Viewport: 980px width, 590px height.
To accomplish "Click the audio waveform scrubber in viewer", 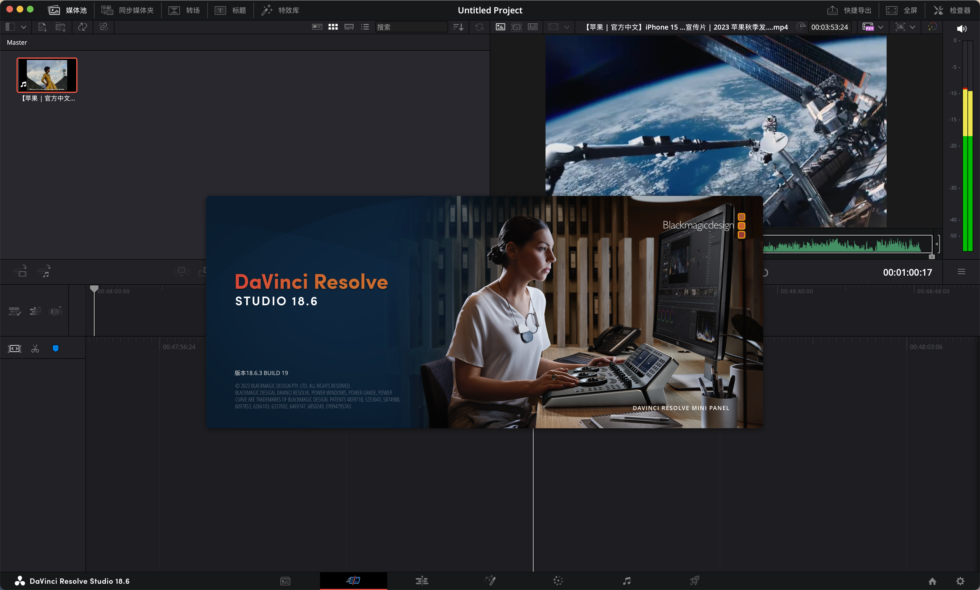I will pos(847,244).
